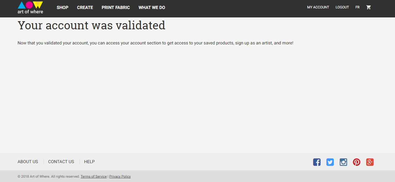Open the Shop menu
Image resolution: width=395 pixels, height=182 pixels.
63,7
